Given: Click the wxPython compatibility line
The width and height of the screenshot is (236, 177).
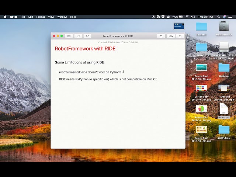Looking at the screenshot, I should (108, 79).
